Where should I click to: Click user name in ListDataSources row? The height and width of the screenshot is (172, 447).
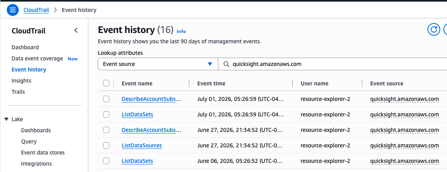[x=325, y=145]
